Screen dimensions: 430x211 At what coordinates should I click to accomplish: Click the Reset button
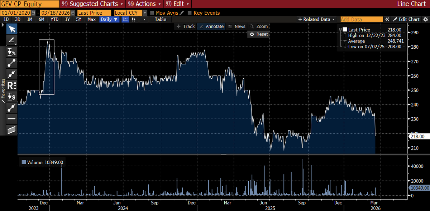point(258,34)
